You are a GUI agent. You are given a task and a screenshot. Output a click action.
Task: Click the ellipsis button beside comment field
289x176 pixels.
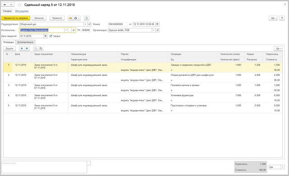click(x=89, y=163)
